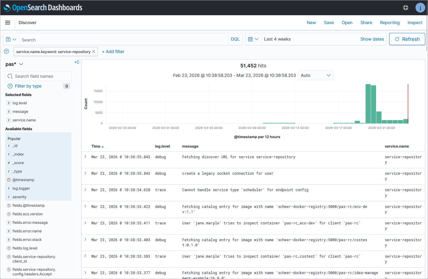Open the hamburger navigation menu
Viewport: 428px width, 279px height.
click(x=8, y=23)
